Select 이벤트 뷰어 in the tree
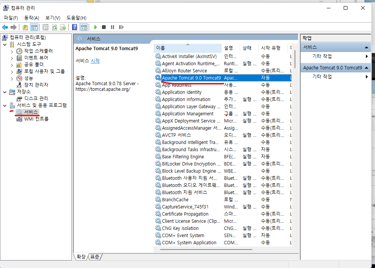This screenshot has width=375, height=268. [36, 58]
